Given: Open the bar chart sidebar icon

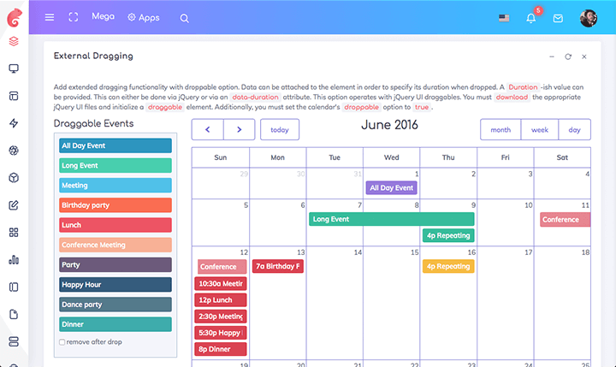Looking at the screenshot, I should coord(13,259).
